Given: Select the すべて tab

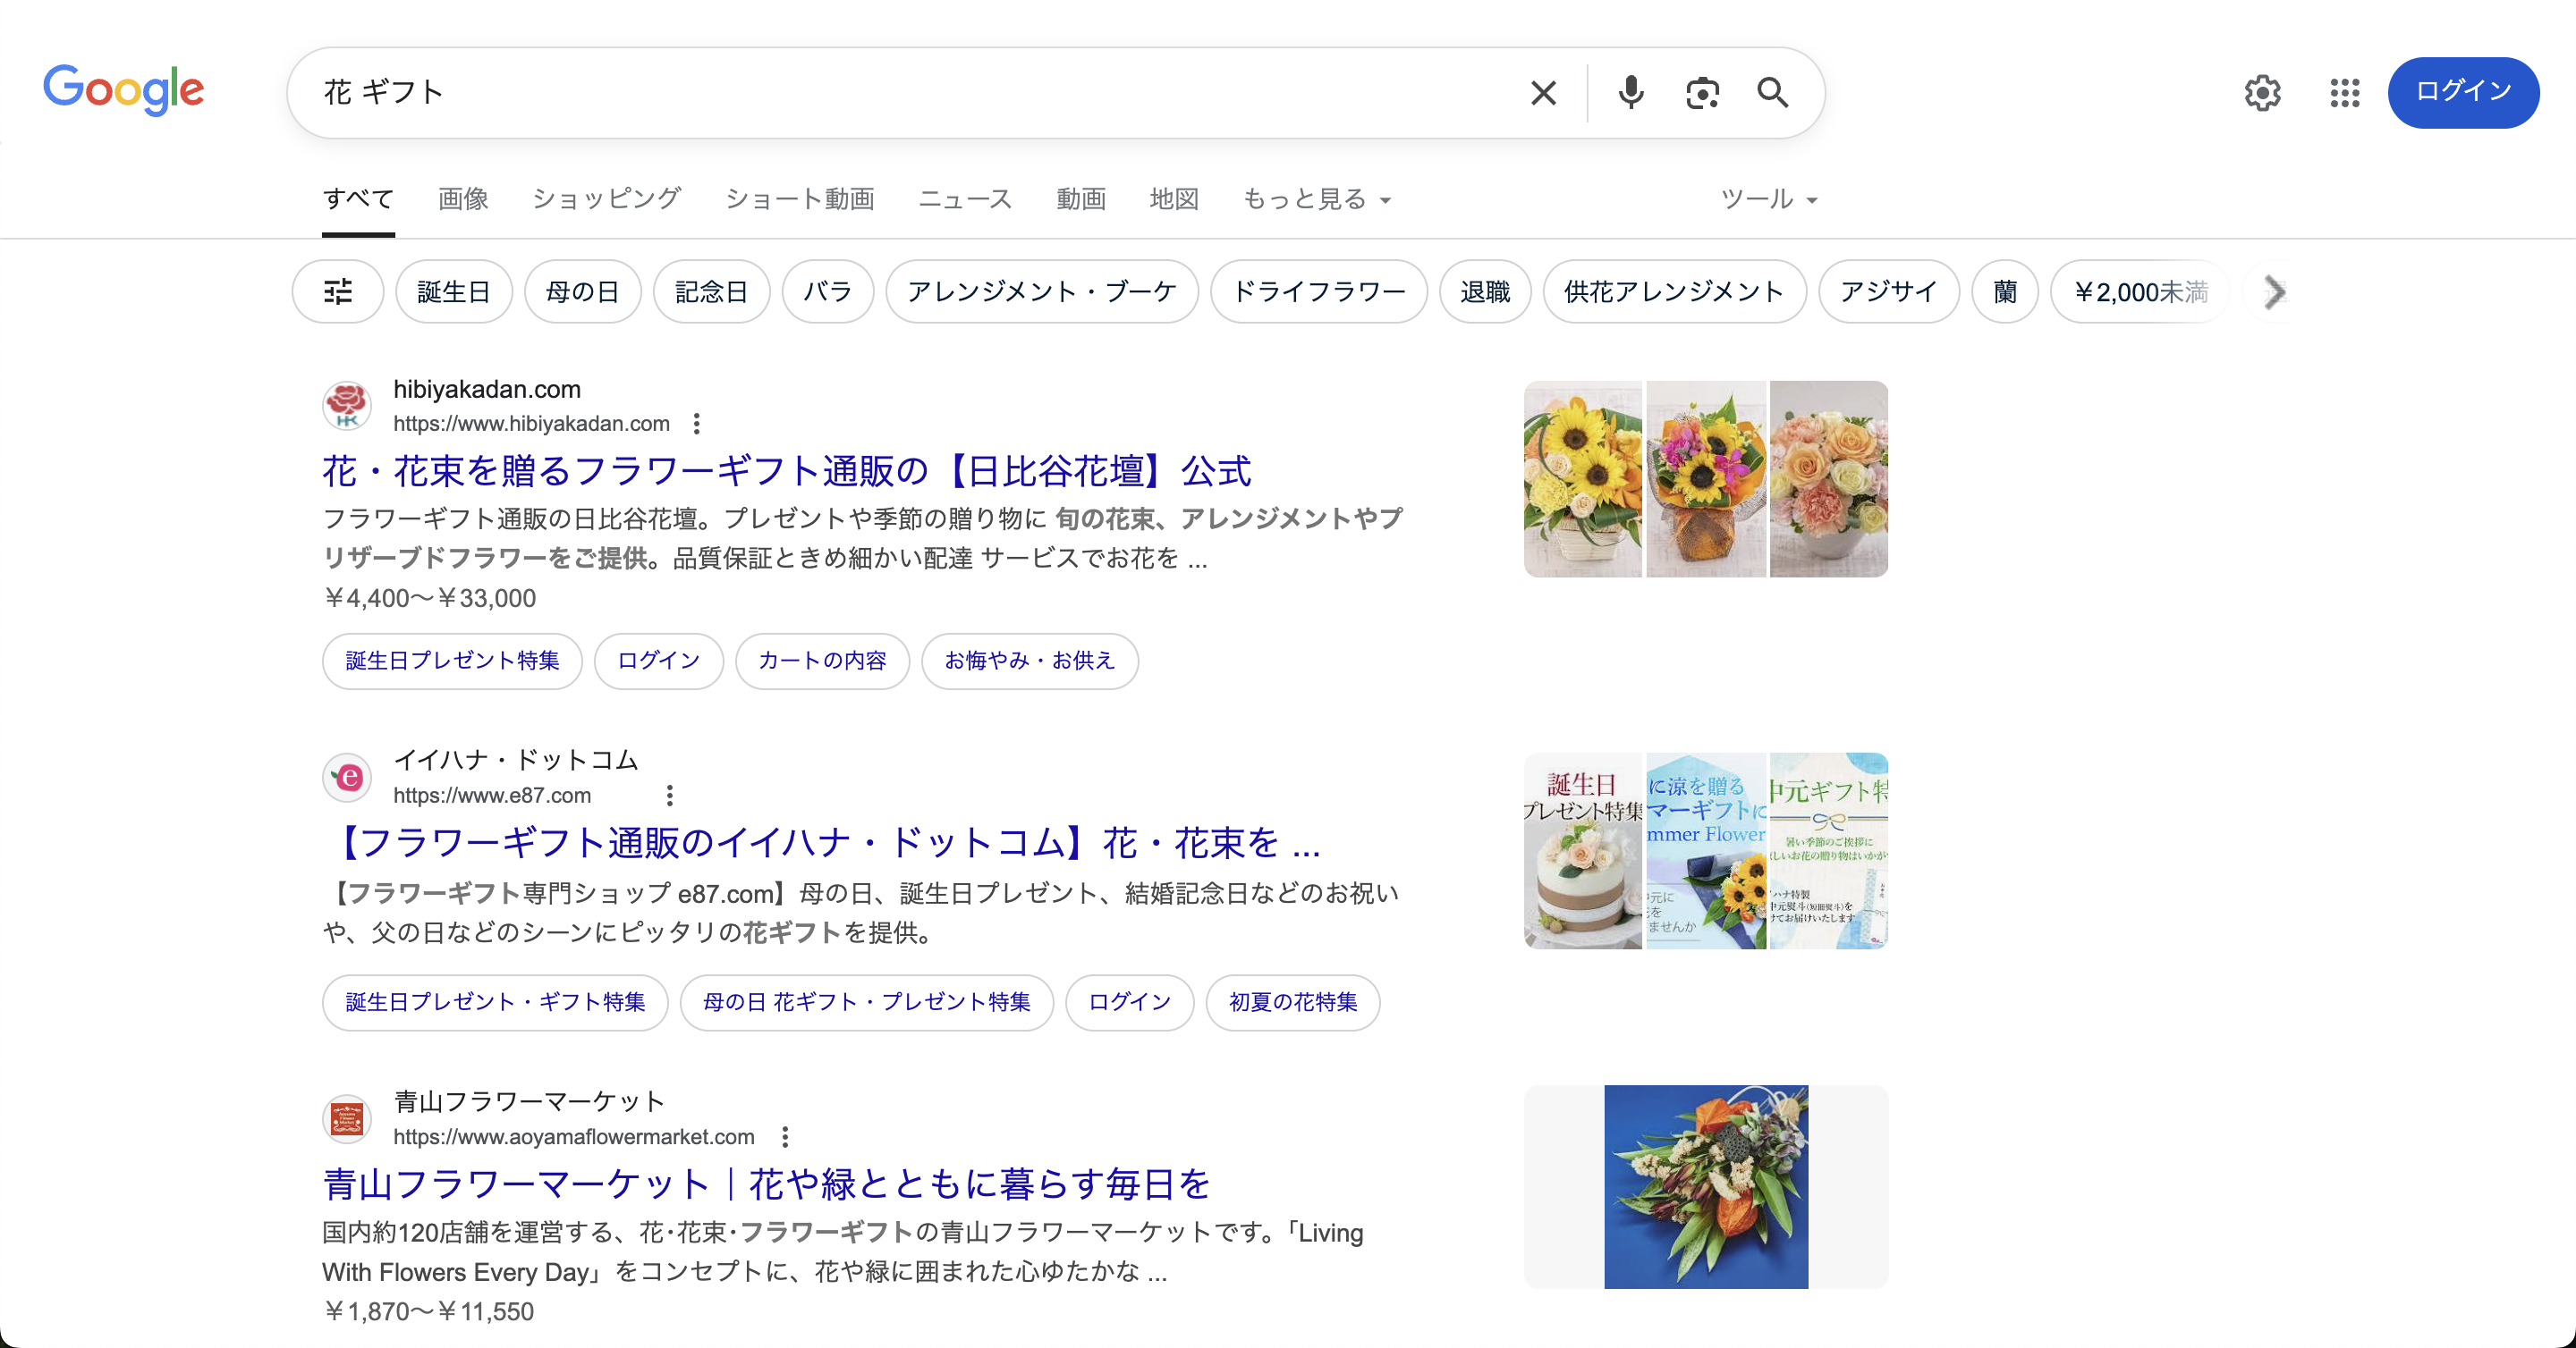Looking at the screenshot, I should (x=358, y=198).
